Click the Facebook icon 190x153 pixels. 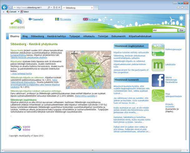[158, 80]
